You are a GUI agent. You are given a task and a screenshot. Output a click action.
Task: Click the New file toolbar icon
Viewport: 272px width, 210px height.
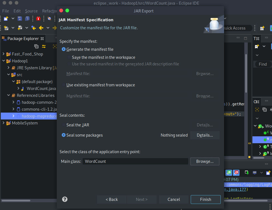click(x=6, y=18)
